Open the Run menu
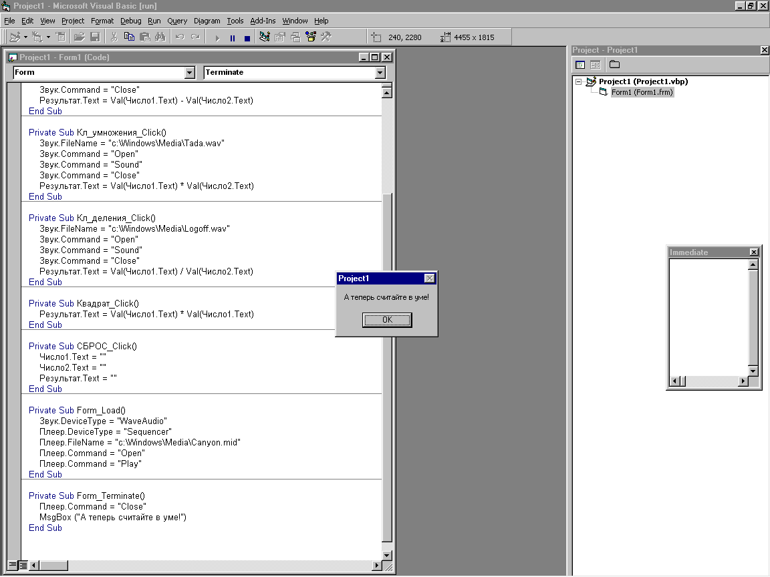Screen dimensions: 770x577 154,21
